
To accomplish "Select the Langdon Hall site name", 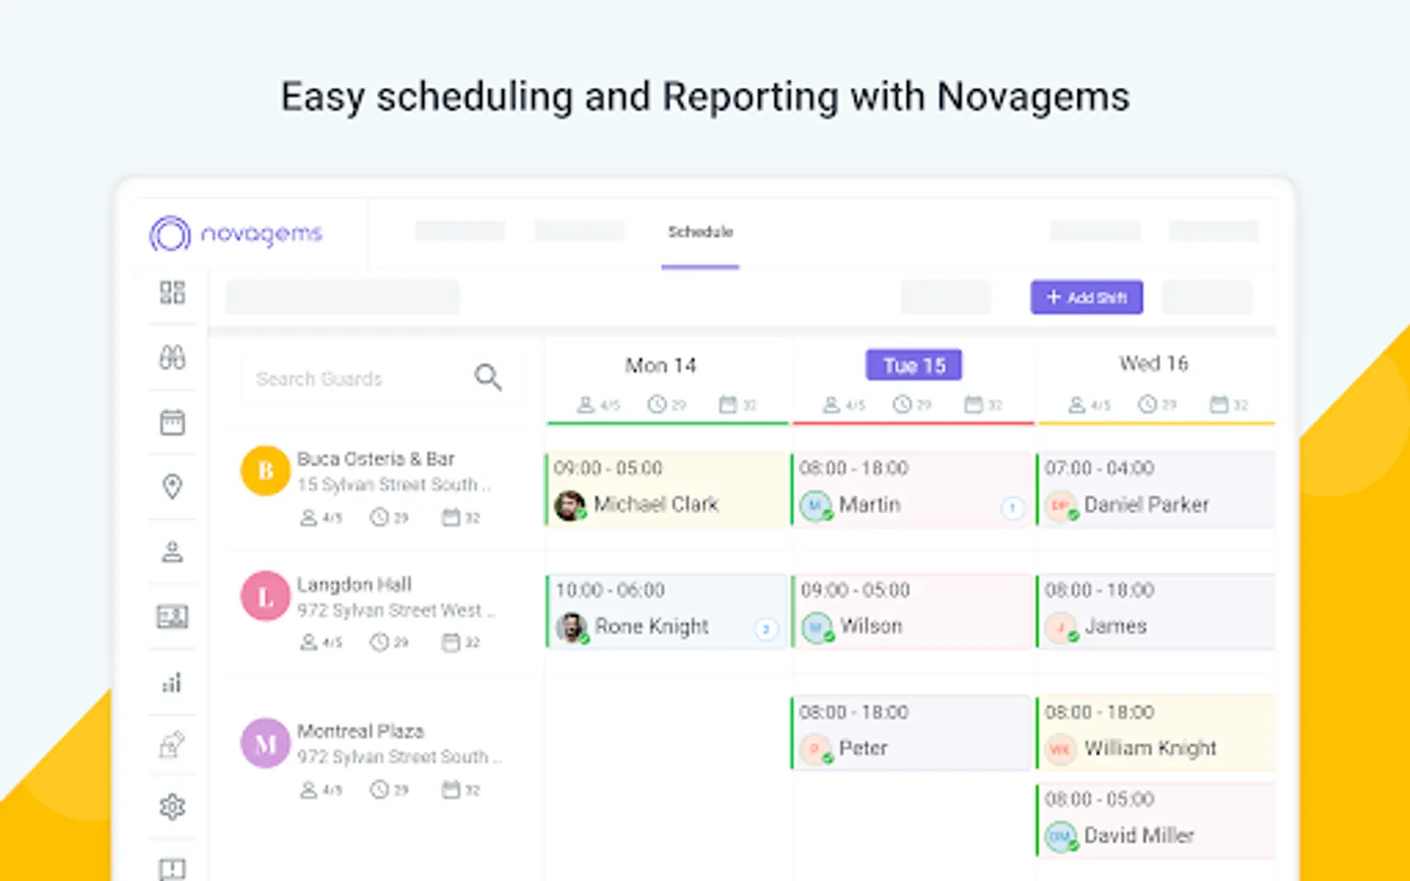I will click(x=354, y=584).
